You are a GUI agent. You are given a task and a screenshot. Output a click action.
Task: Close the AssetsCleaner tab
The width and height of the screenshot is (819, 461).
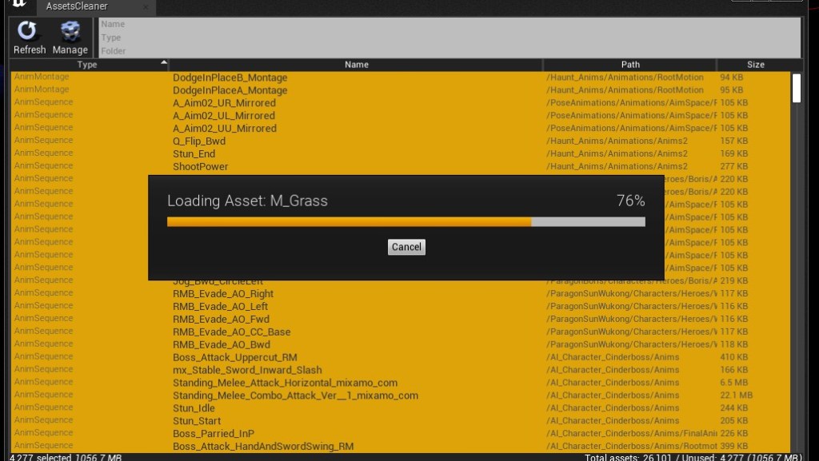(145, 7)
